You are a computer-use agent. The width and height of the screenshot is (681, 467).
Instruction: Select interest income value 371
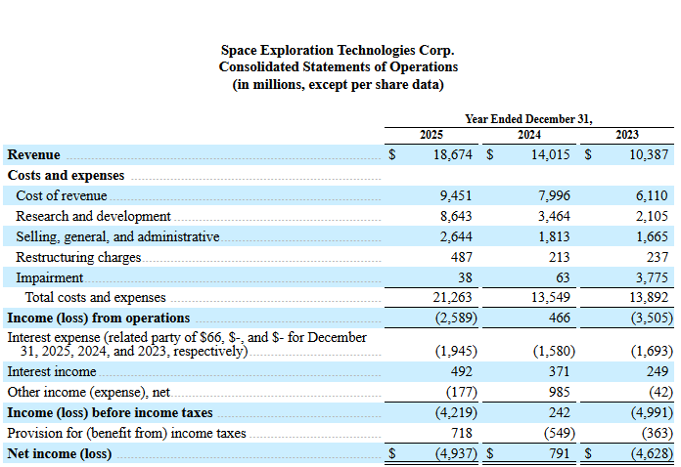(559, 371)
